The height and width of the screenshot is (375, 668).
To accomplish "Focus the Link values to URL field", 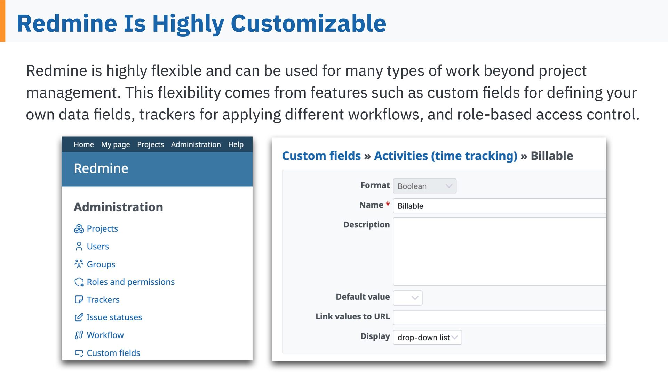I will point(499,317).
